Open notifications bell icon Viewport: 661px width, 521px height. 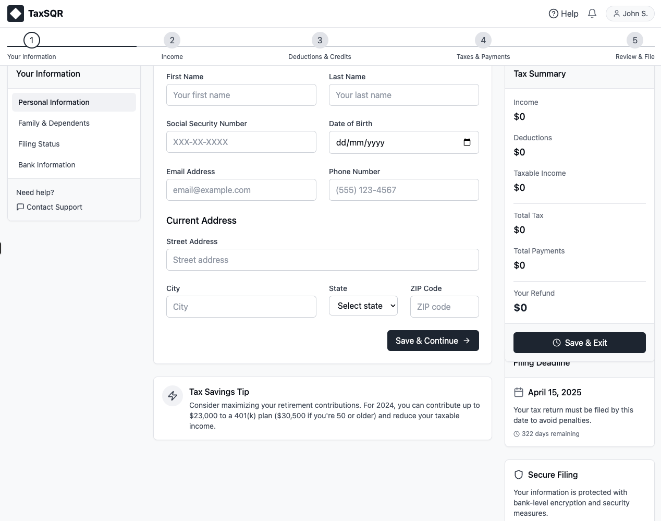(592, 14)
